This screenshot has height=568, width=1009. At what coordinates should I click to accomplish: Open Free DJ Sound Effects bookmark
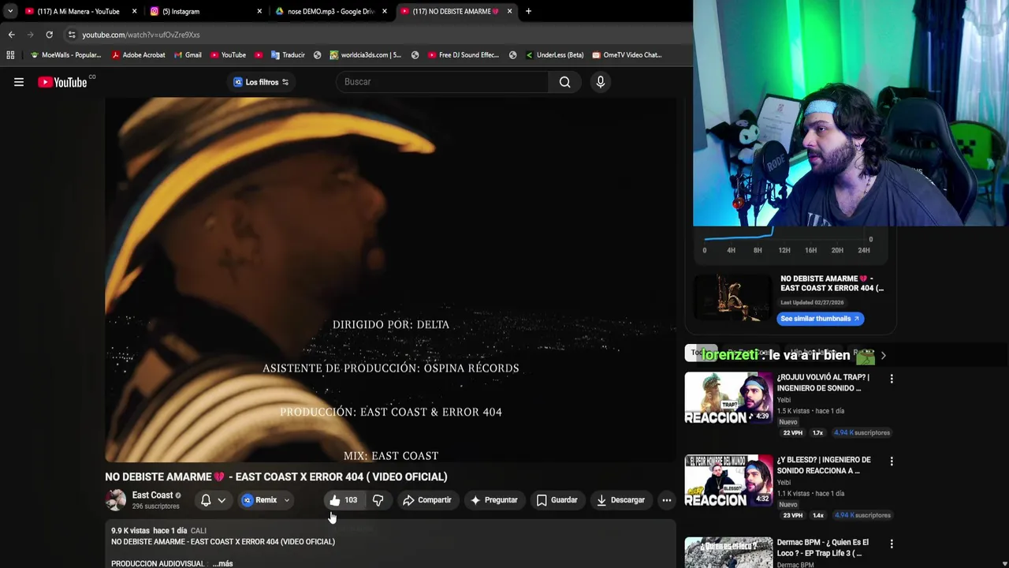[464, 55]
